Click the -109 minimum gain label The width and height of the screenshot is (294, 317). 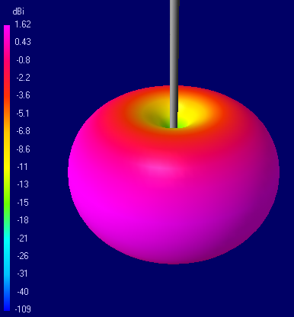(x=23, y=309)
